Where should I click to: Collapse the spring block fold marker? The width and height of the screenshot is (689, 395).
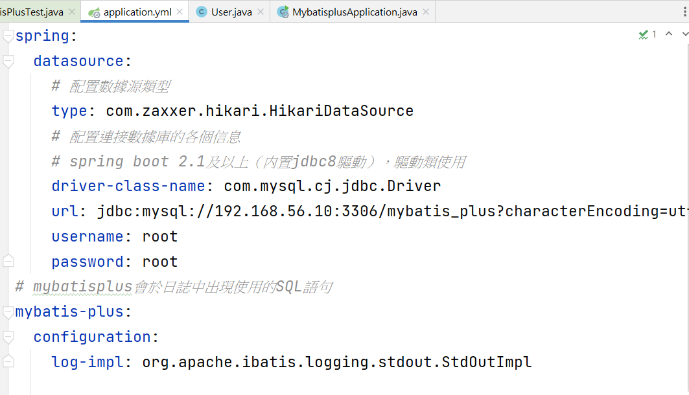pyautogui.click(x=8, y=36)
